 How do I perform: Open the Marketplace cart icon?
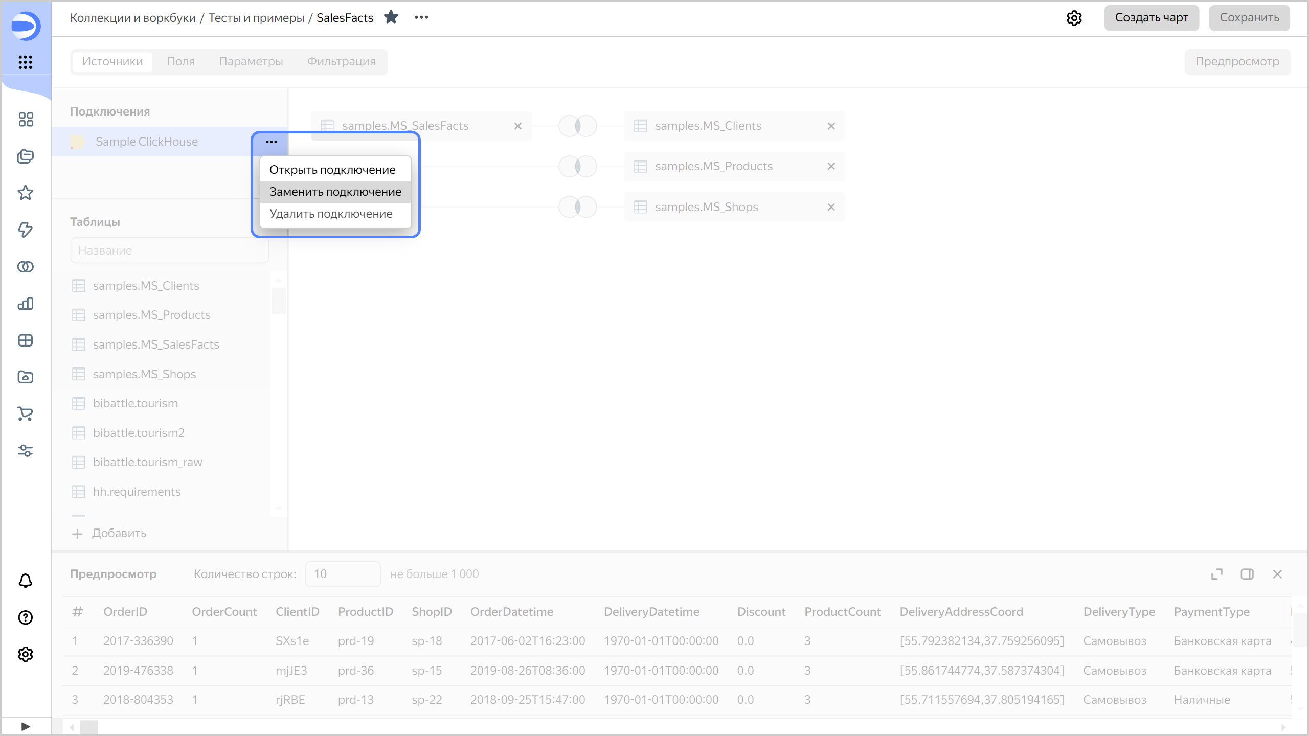click(25, 414)
